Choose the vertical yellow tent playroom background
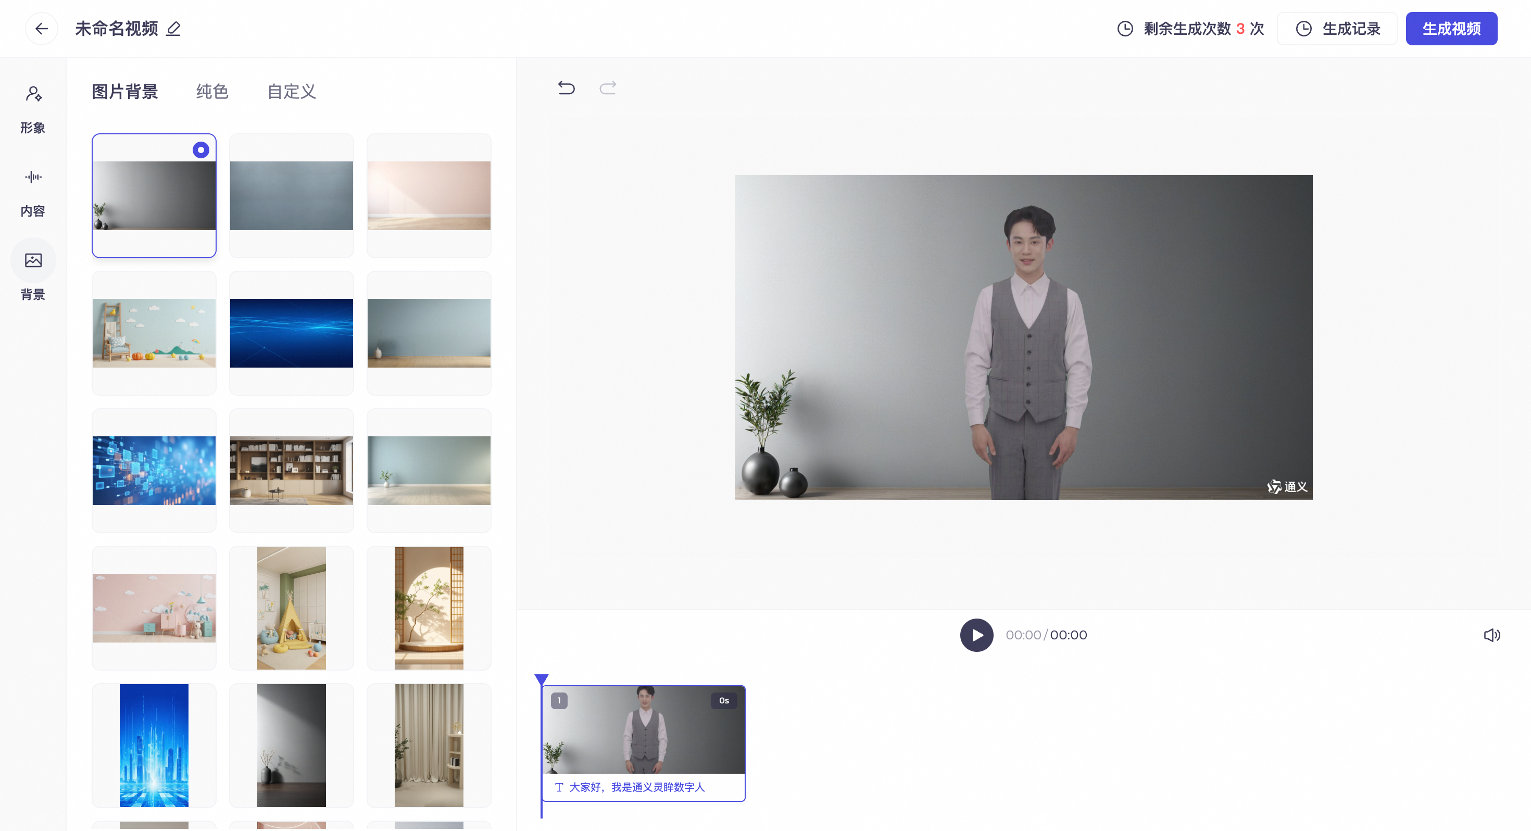Image resolution: width=1531 pixels, height=831 pixels. pyautogui.click(x=291, y=608)
